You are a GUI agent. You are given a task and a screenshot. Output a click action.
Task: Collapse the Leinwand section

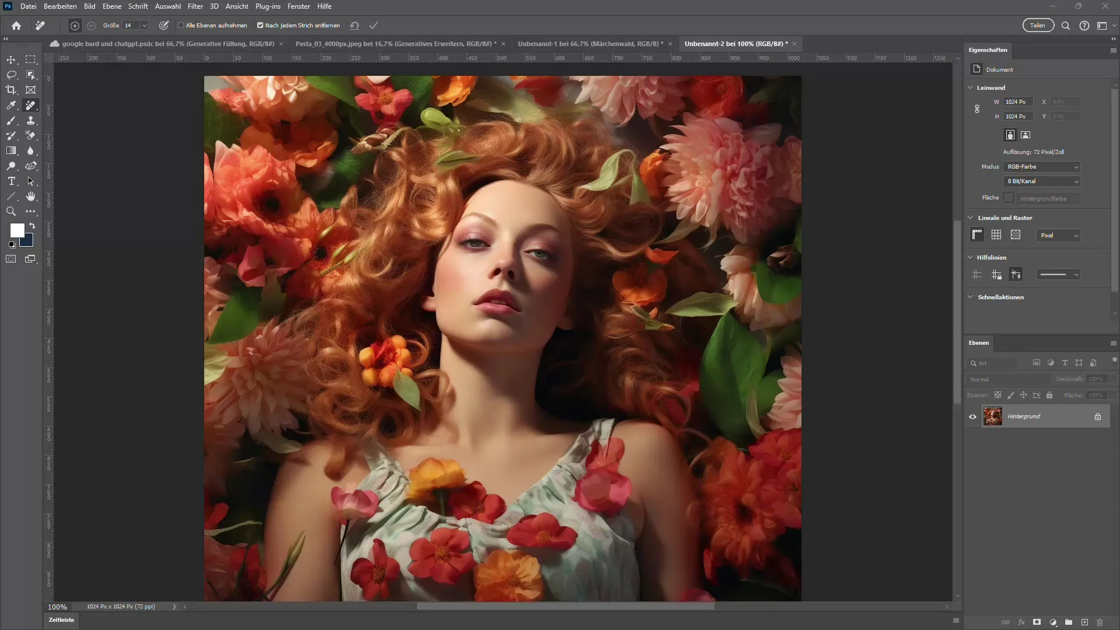[x=970, y=87]
